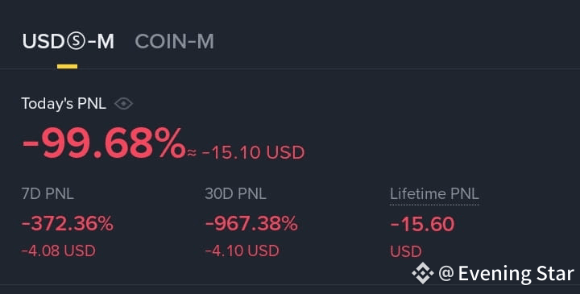Click the -4.08 USD value
Image resolution: width=580 pixels, height=294 pixels.
[59, 251]
